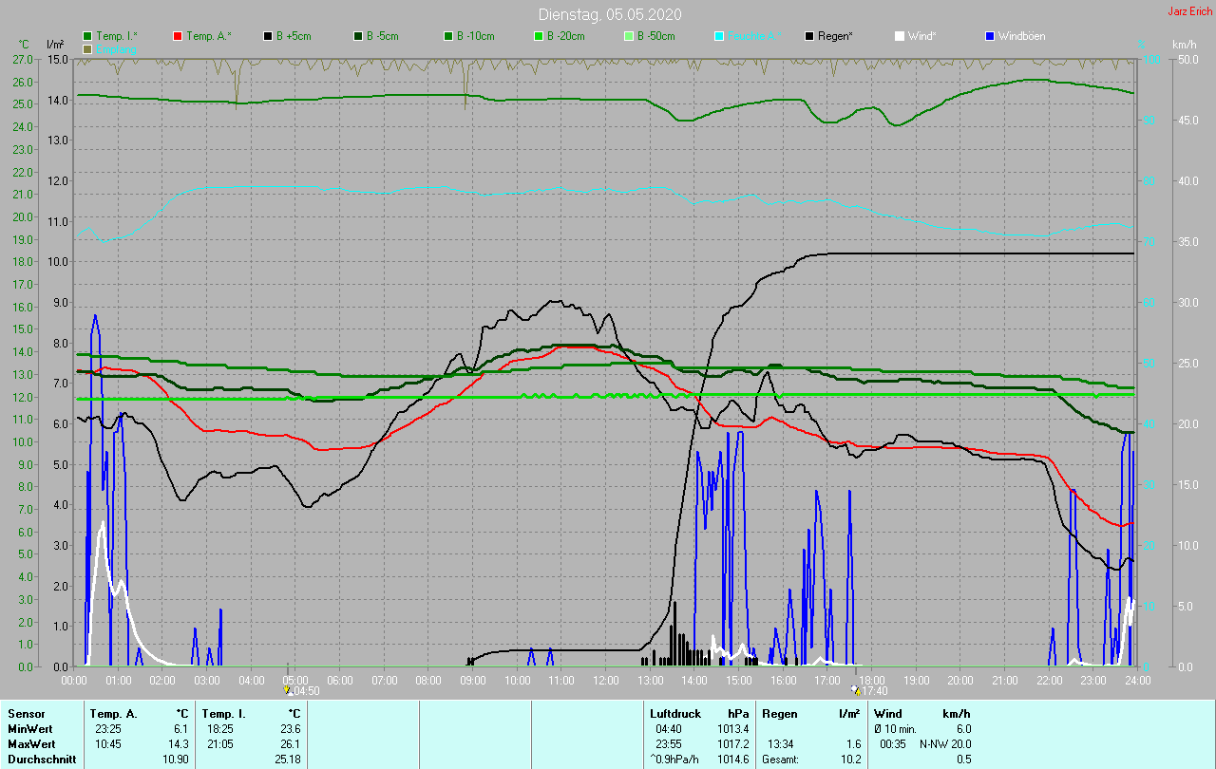Select the MaxWert row label
1216x769 pixels.
pos(29,743)
